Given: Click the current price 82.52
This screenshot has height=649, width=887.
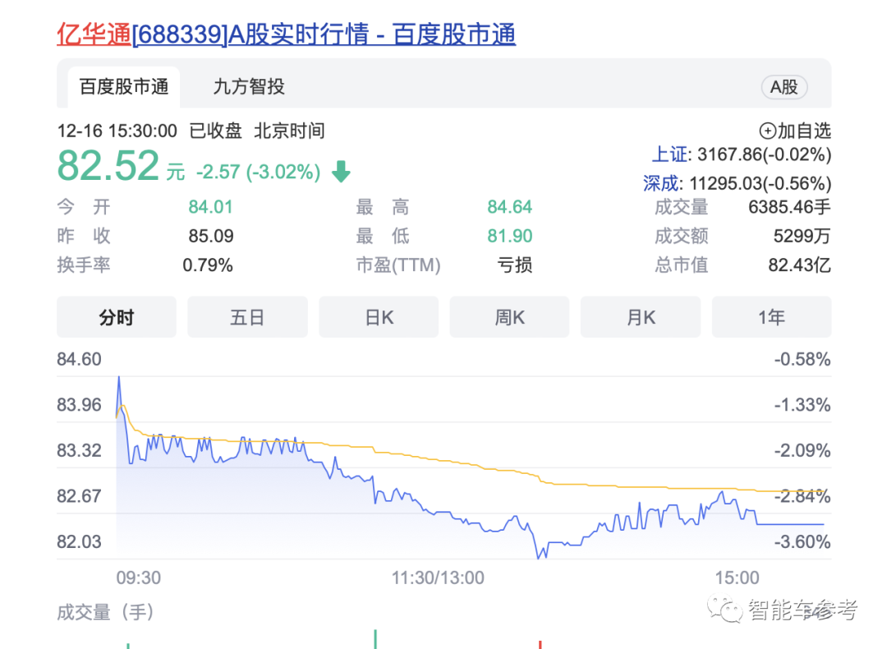Looking at the screenshot, I should [x=108, y=165].
